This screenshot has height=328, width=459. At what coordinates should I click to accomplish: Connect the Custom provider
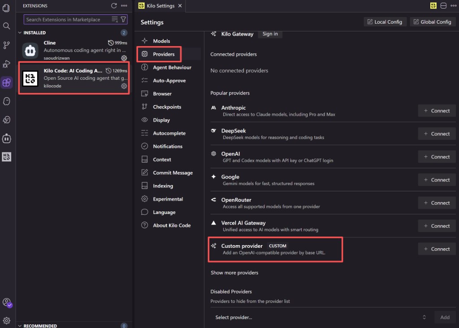(437, 249)
